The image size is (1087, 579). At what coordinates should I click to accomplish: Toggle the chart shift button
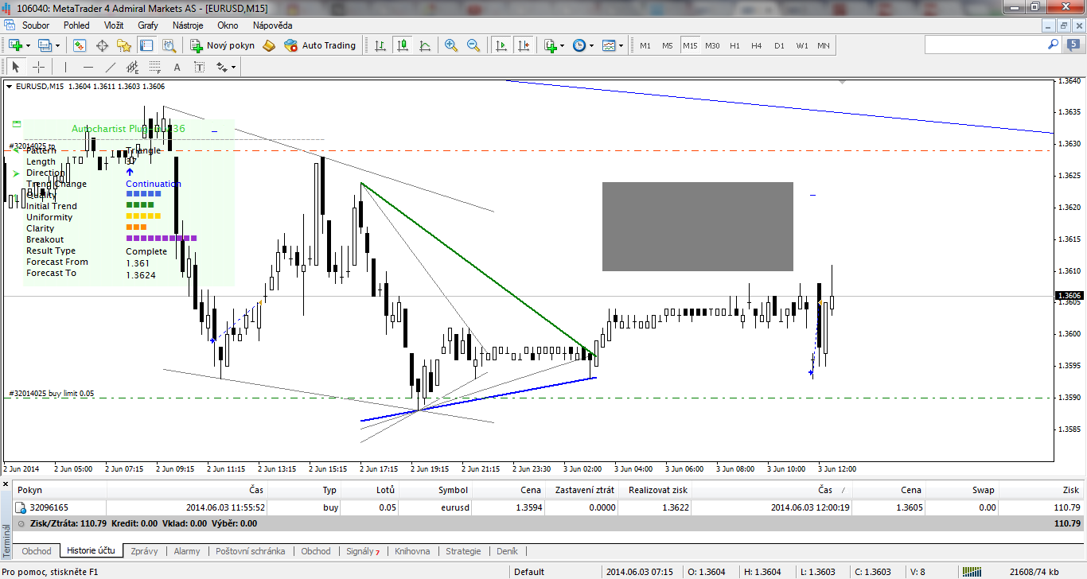[x=523, y=45]
